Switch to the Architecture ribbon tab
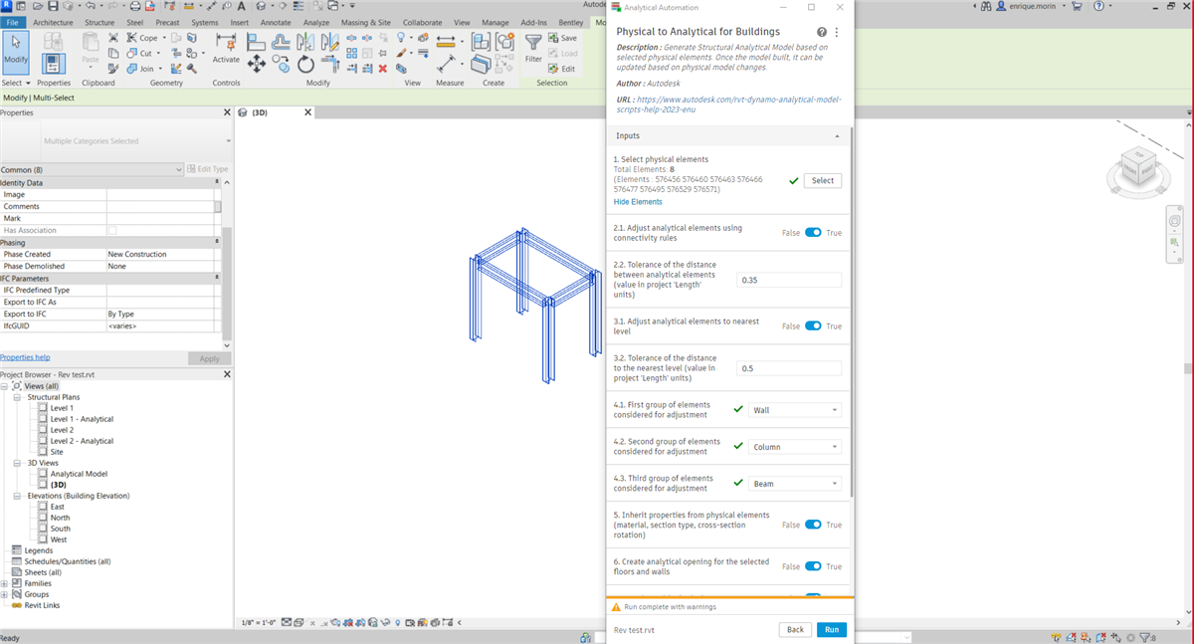 53,22
